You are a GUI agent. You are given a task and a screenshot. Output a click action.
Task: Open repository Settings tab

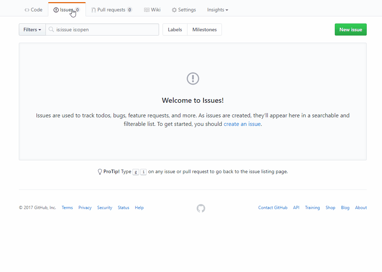click(184, 10)
